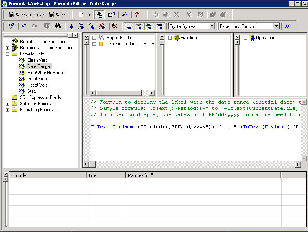This screenshot has height=232, width=308.
Task: Expand Formatting Formulas folder
Action: (x=7, y=110)
